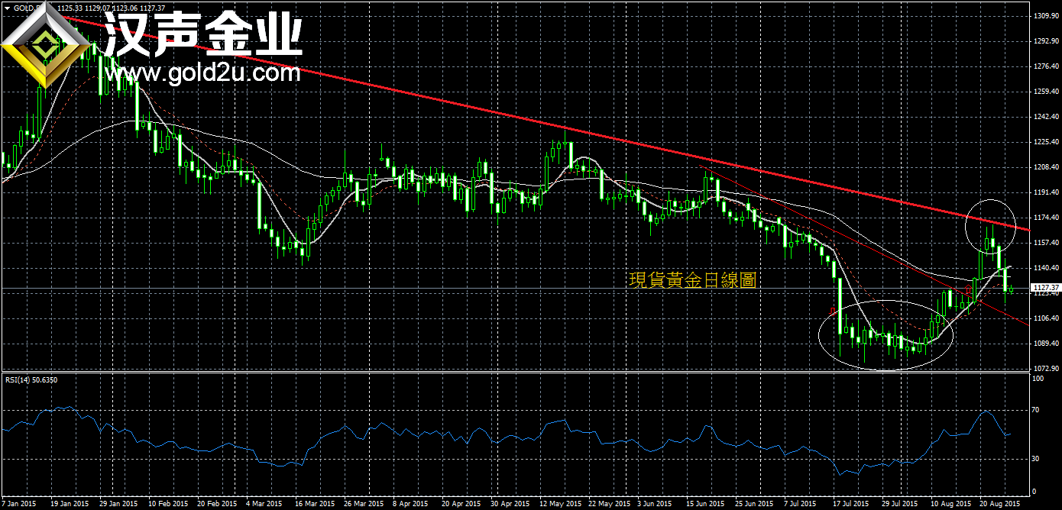Click the 20 Feb 2015 date label
1062x510 pixels.
(x=217, y=504)
